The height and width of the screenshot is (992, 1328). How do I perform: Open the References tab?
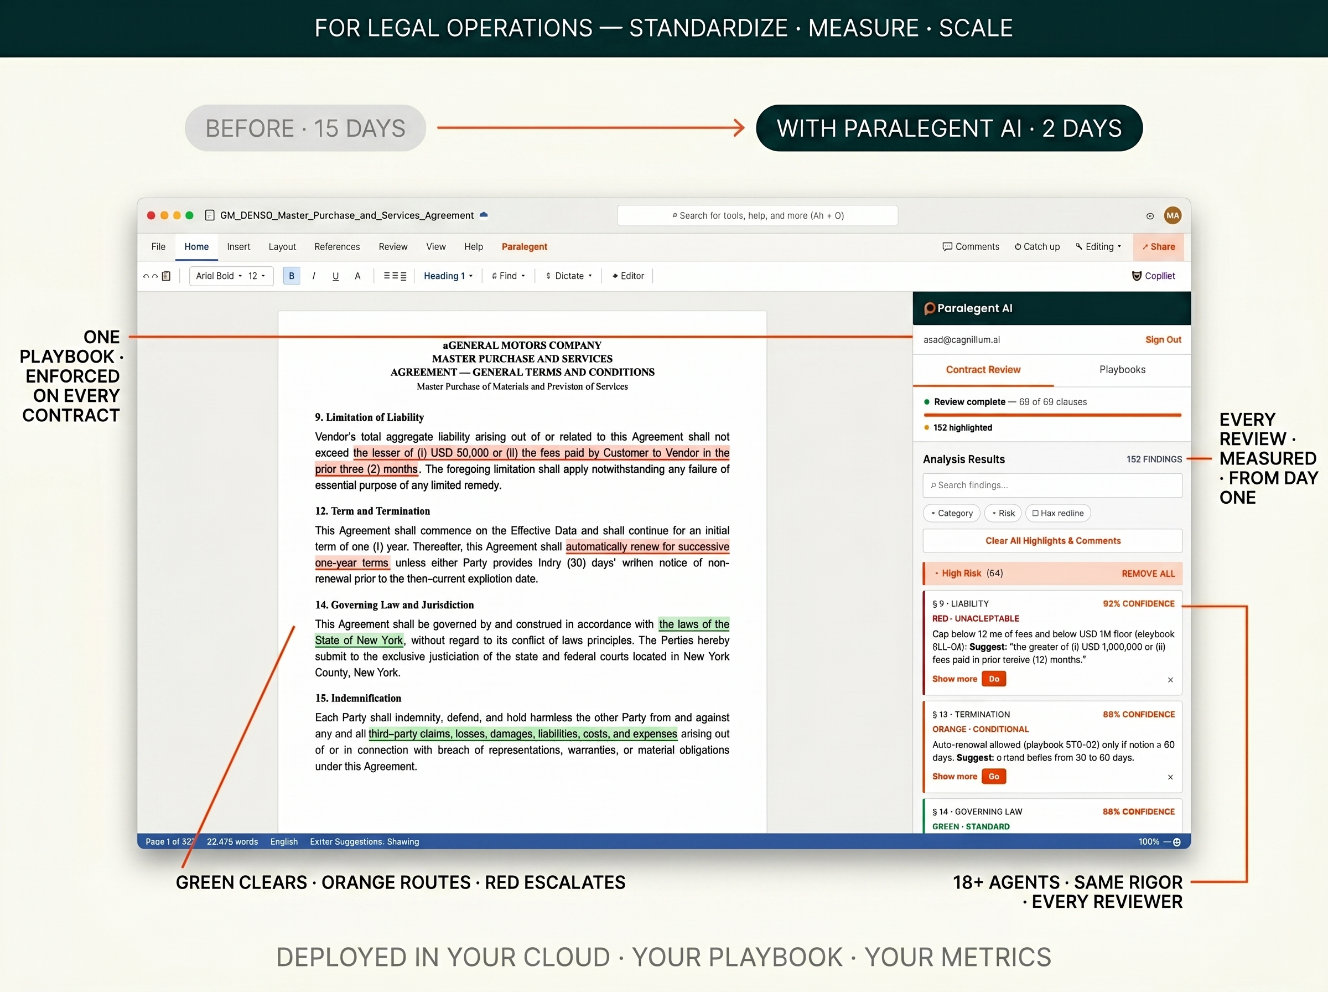(336, 247)
